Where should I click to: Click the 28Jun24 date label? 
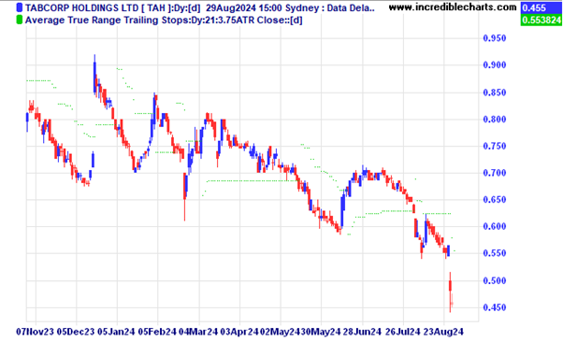362,332
